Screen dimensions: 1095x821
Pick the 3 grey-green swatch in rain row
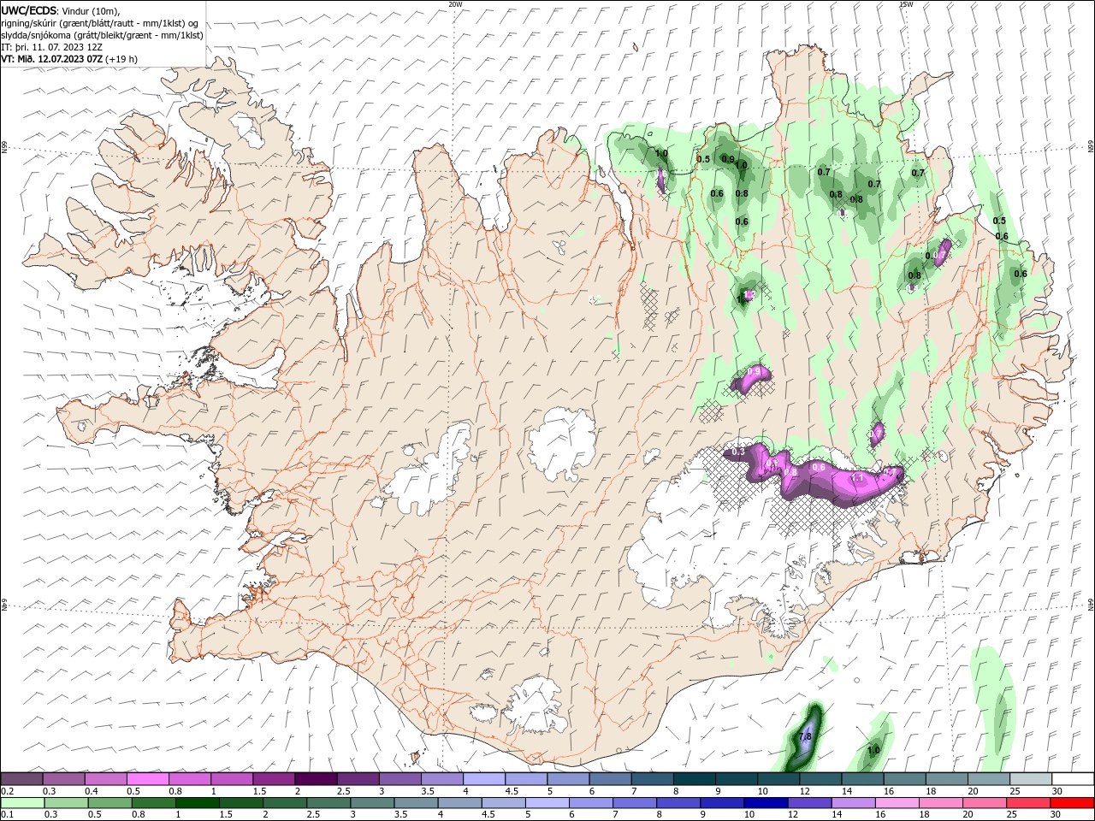click(x=372, y=803)
